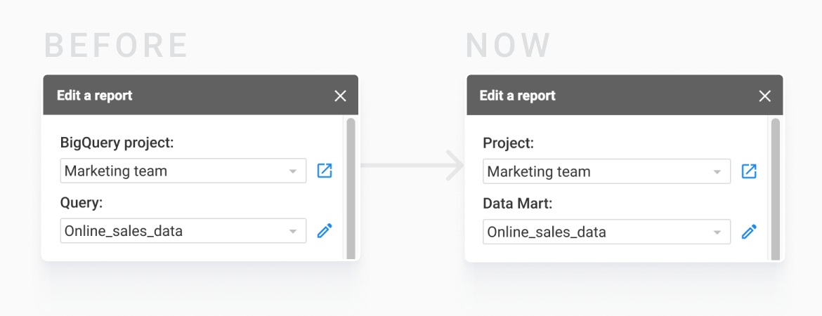Click the scrollbar in the BEFORE dialog
822x316 pixels.
click(x=351, y=189)
